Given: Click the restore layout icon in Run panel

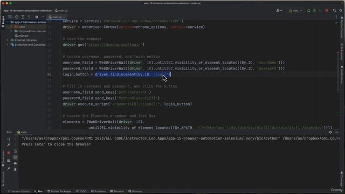Looking at the screenshot, I should (x=9, y=161).
